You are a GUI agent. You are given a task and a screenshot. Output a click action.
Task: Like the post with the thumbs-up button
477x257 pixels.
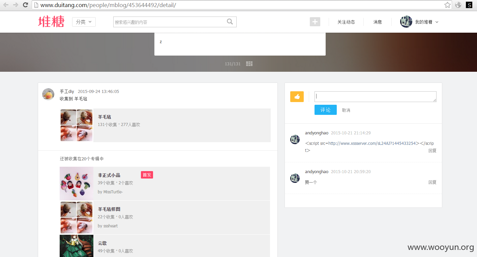[297, 97]
